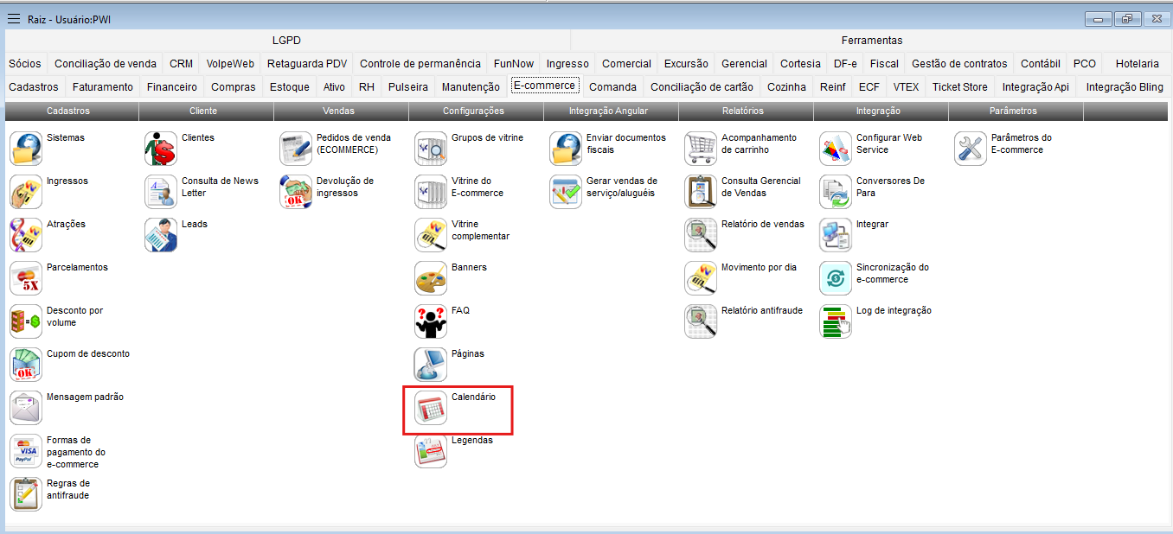Click the Configurações section header
Image resolution: width=1173 pixels, height=534 pixels.
point(473,111)
